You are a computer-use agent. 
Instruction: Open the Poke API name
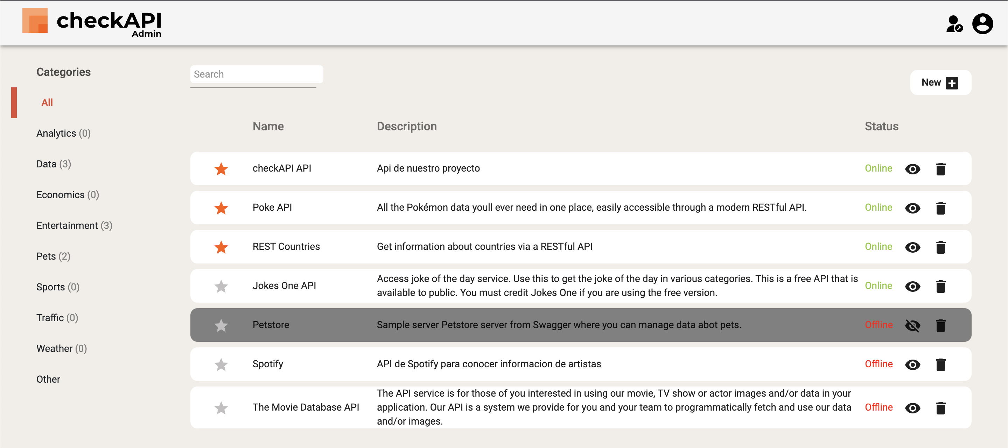272,207
